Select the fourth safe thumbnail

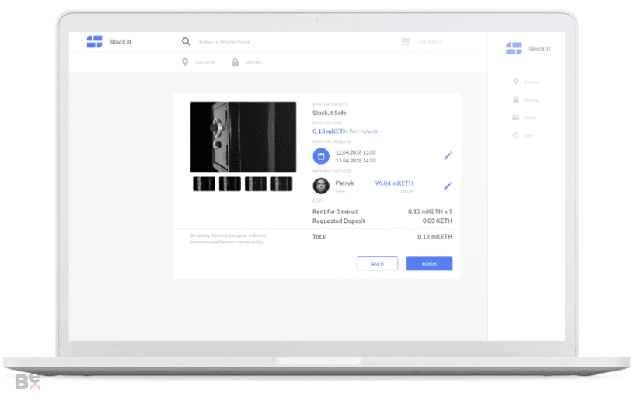[281, 184]
